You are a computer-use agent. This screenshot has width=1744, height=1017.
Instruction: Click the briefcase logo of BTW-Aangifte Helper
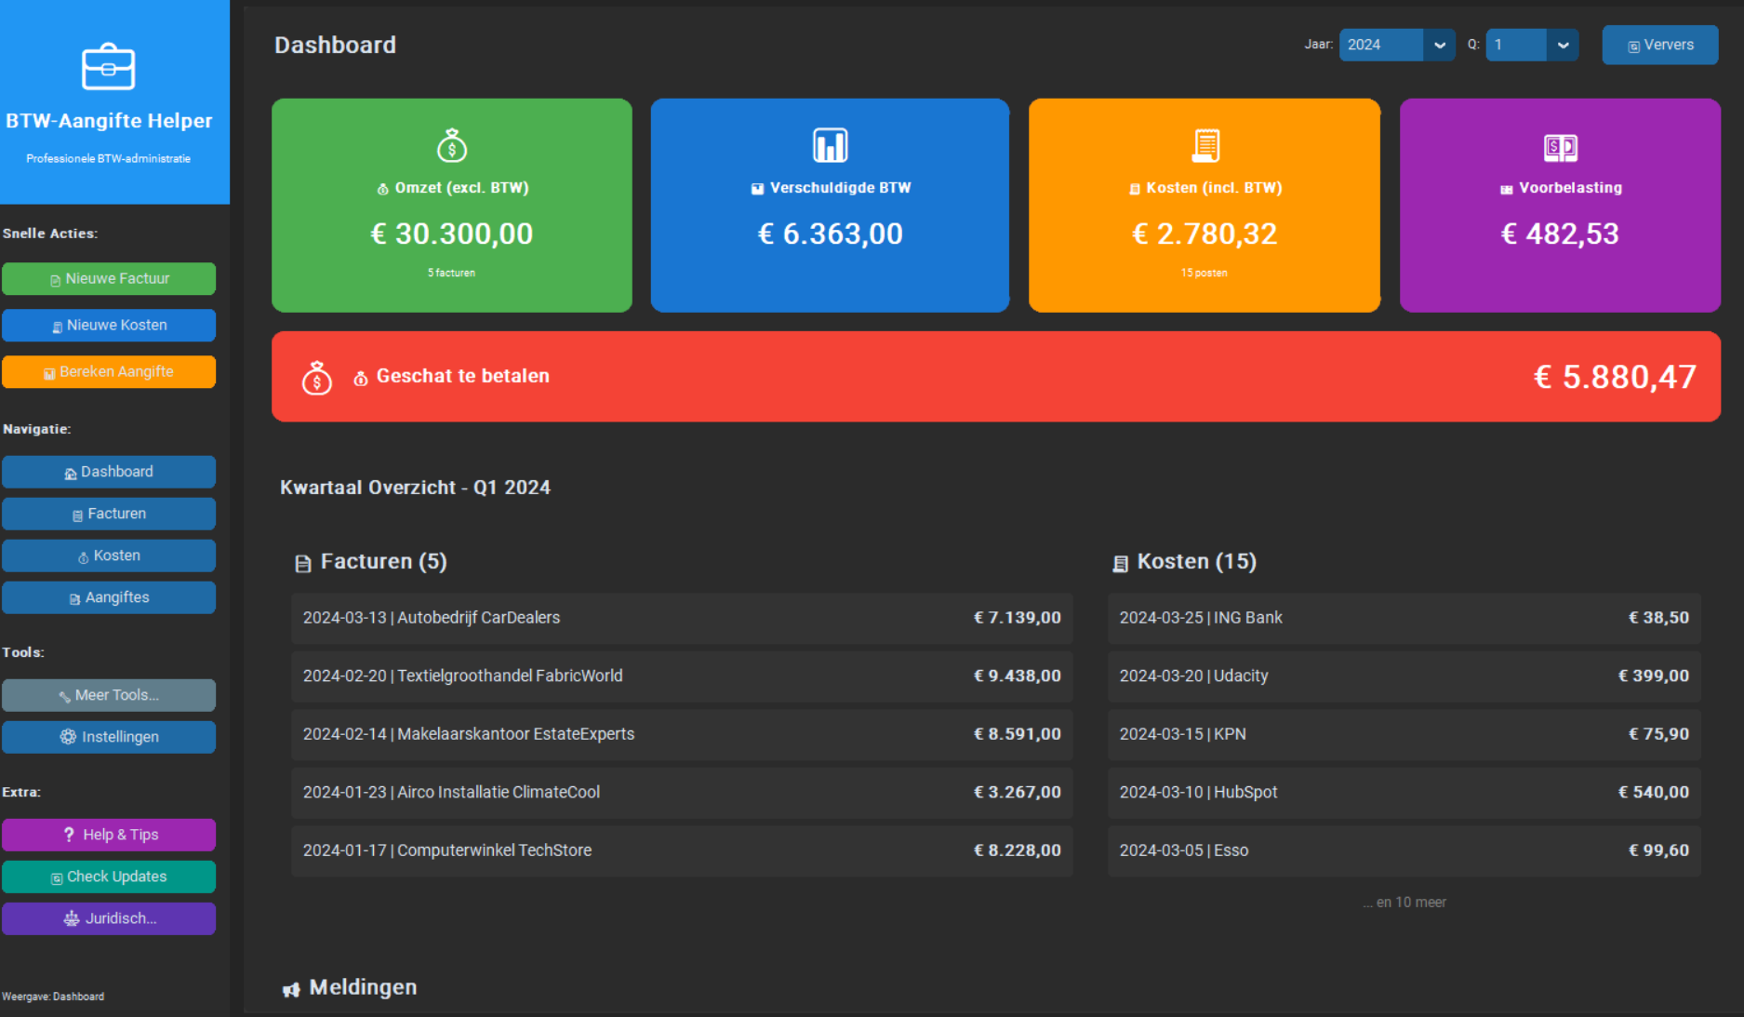110,67
